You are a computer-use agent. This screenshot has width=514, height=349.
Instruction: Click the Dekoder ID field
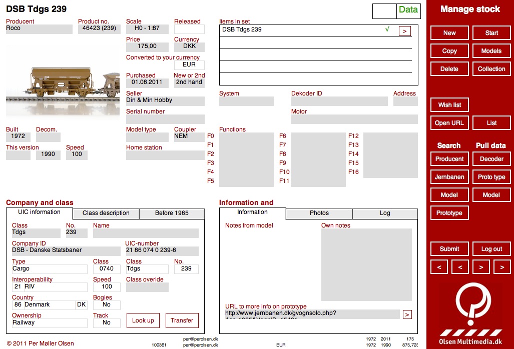click(339, 101)
